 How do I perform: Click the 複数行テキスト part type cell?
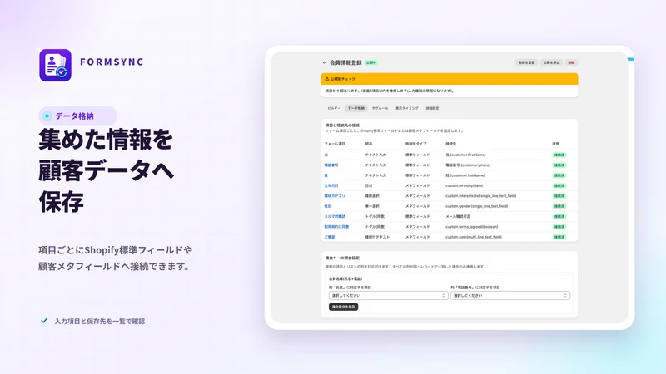(377, 237)
